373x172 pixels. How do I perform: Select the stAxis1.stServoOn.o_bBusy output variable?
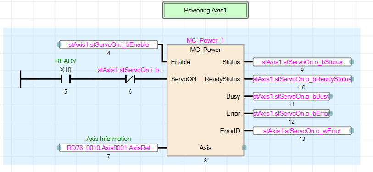coord(291,96)
